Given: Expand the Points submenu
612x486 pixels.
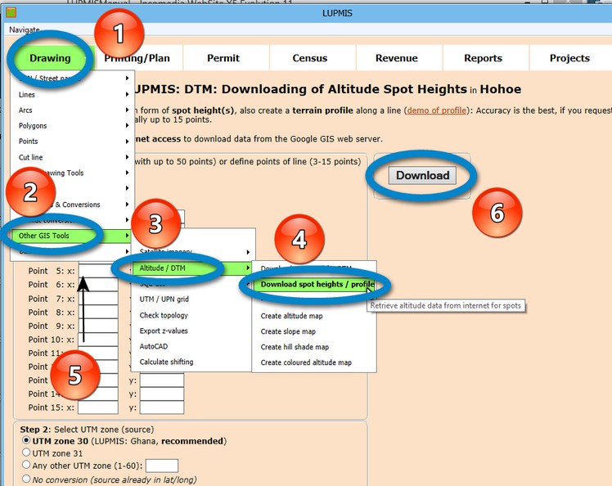Looking at the screenshot, I should pyautogui.click(x=73, y=142).
